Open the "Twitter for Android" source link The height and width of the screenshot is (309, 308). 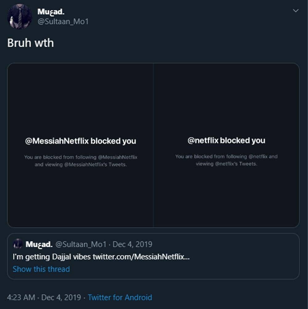(x=120, y=298)
